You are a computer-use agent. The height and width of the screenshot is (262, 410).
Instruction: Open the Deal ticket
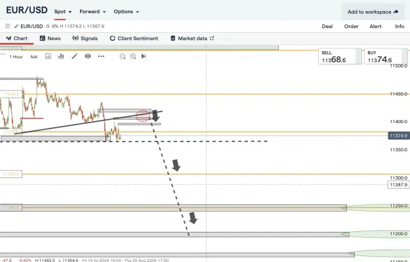tap(327, 26)
